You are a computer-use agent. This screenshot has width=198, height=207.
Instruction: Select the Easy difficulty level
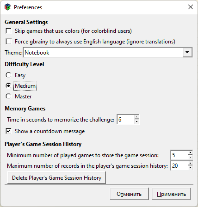click(9, 75)
